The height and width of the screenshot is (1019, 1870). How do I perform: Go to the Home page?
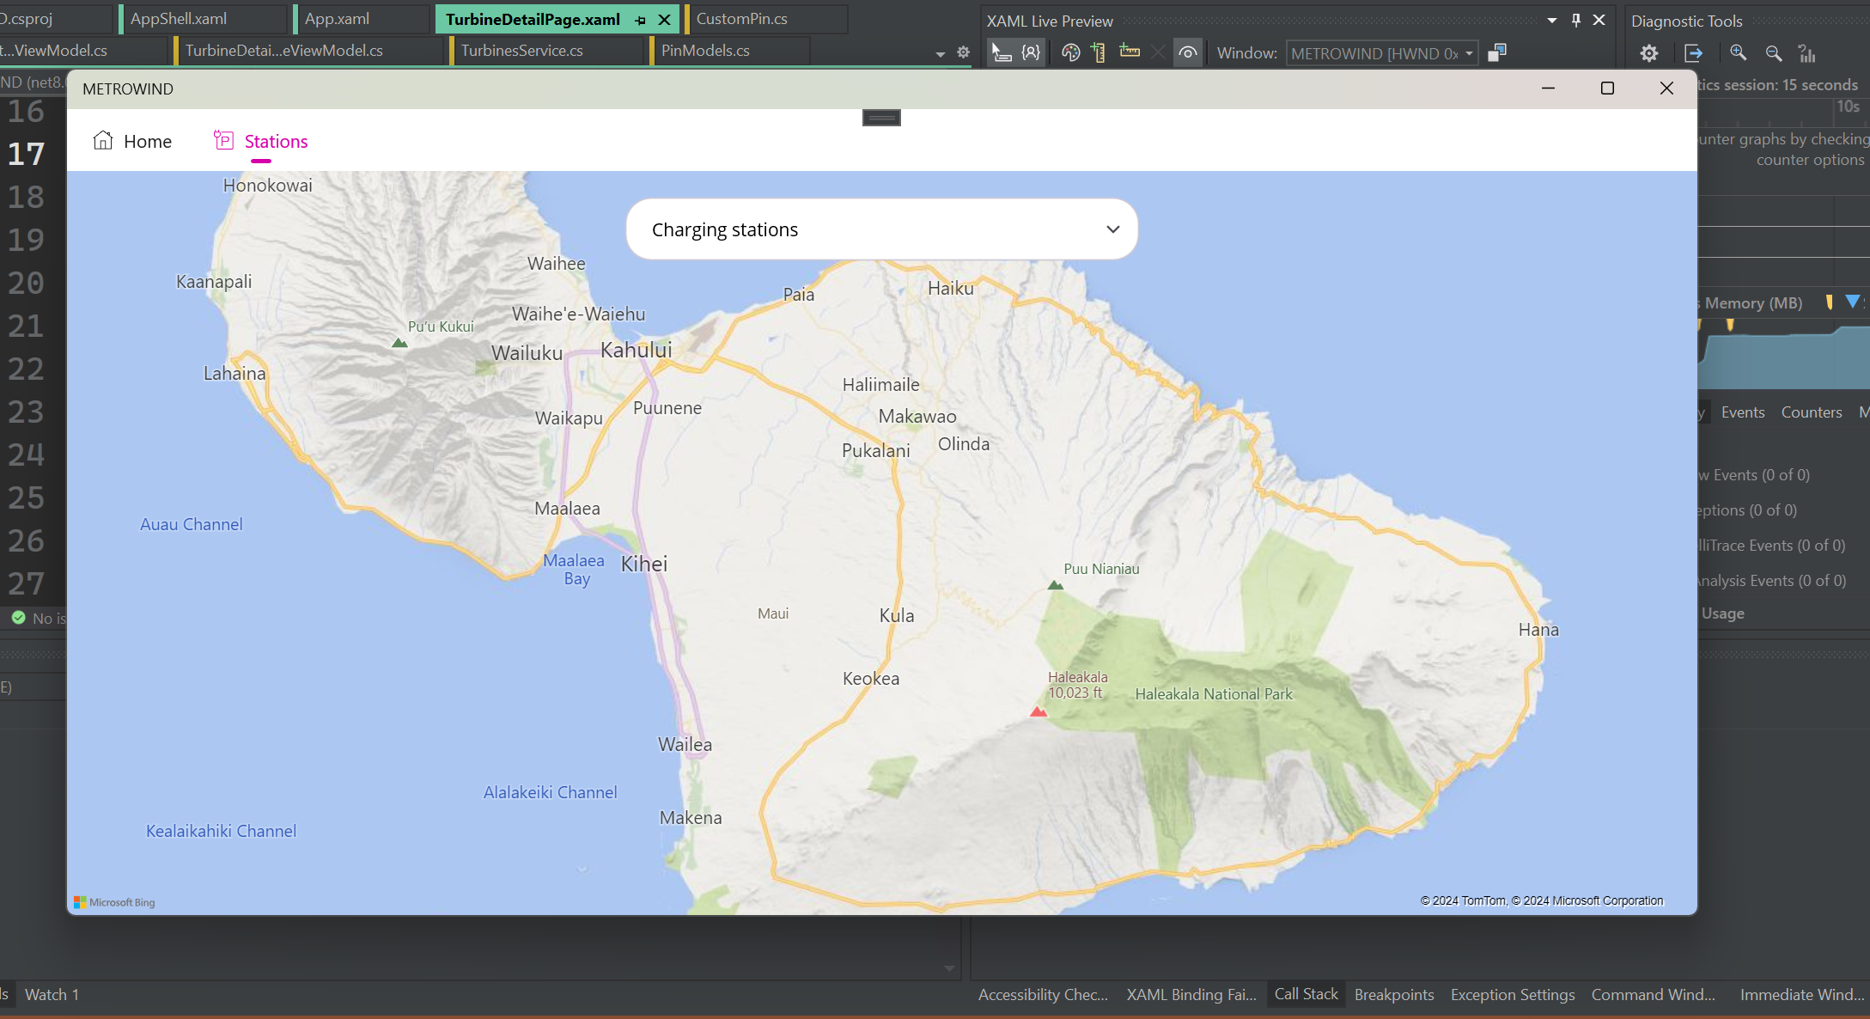coord(132,142)
